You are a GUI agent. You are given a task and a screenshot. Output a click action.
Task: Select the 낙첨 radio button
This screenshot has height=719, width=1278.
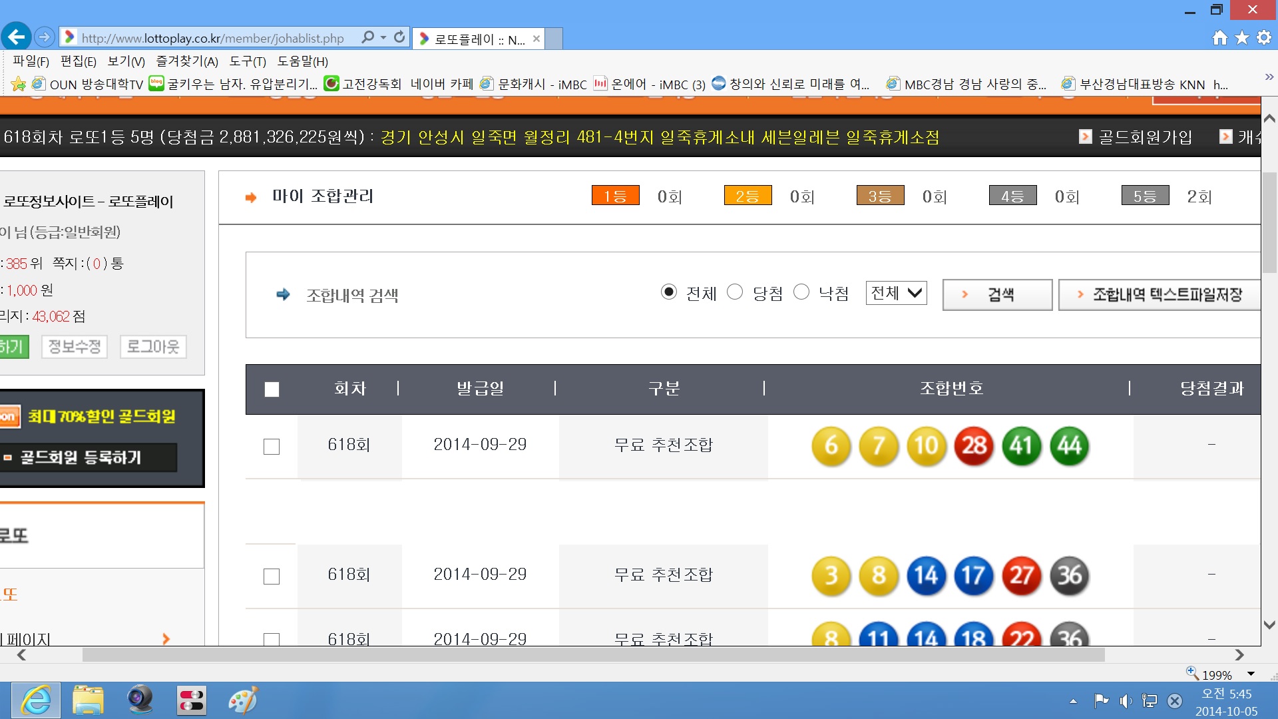(x=801, y=292)
